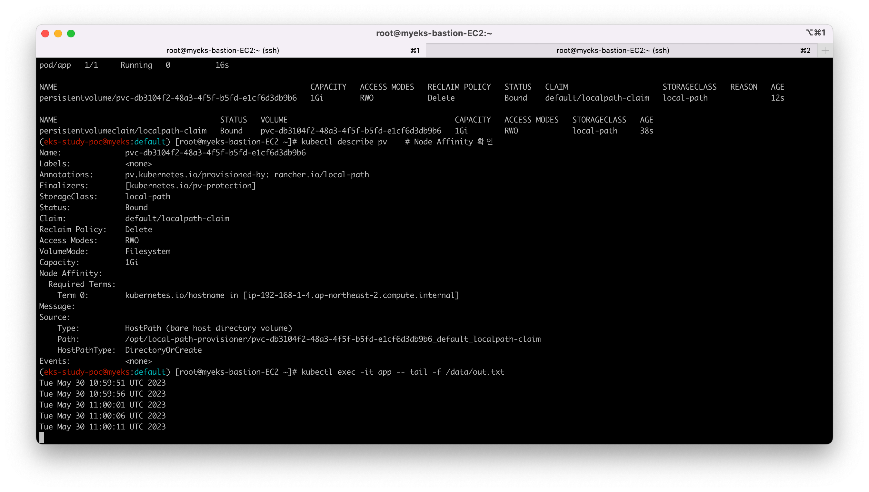
Task: Click the green fullscreen window button
Action: [71, 34]
